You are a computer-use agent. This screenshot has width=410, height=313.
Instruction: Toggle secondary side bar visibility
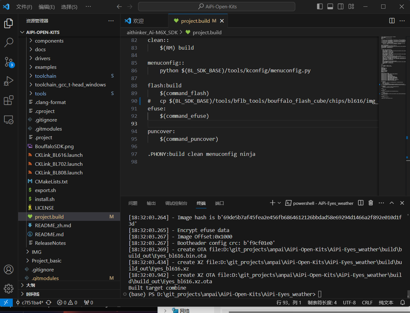[x=341, y=6]
